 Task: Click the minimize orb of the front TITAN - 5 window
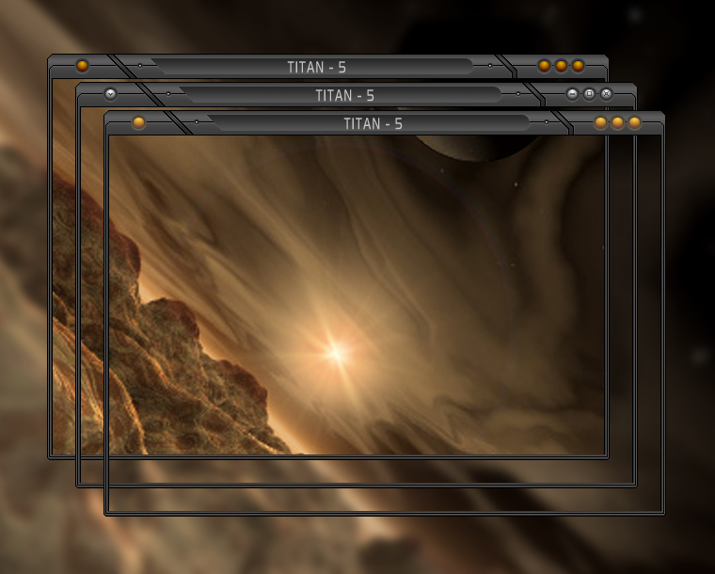pyautogui.click(x=600, y=122)
